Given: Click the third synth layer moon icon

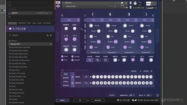Looking at the screenshot, I should 129,14.
